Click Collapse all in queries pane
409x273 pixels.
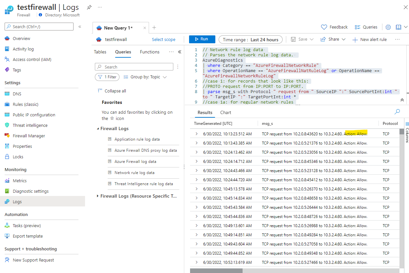pos(112,91)
